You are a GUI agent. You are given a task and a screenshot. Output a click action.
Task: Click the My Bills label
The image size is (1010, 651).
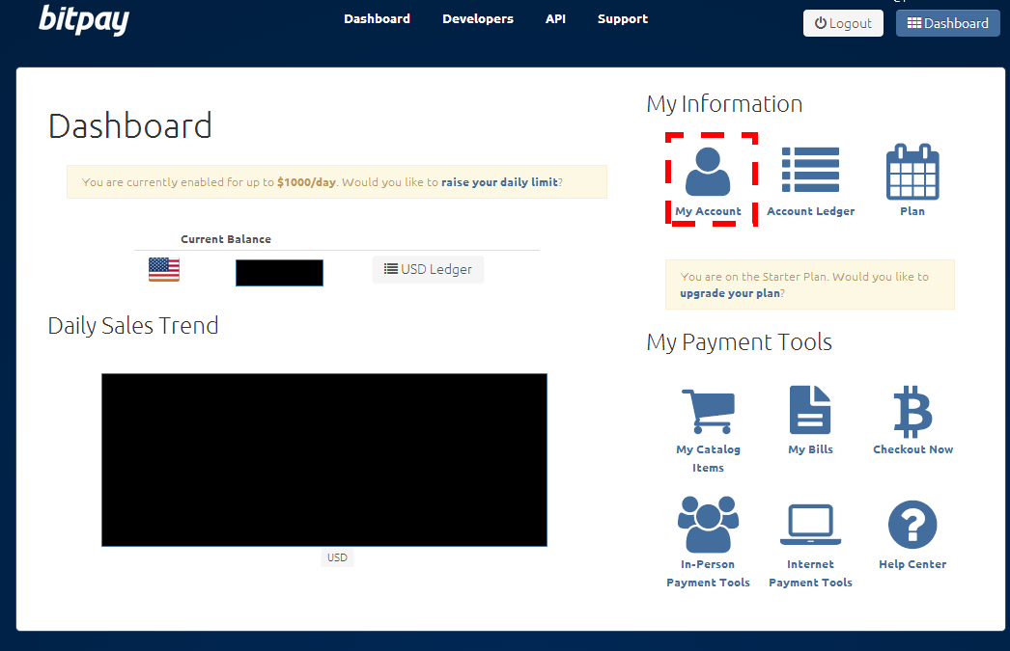click(810, 449)
